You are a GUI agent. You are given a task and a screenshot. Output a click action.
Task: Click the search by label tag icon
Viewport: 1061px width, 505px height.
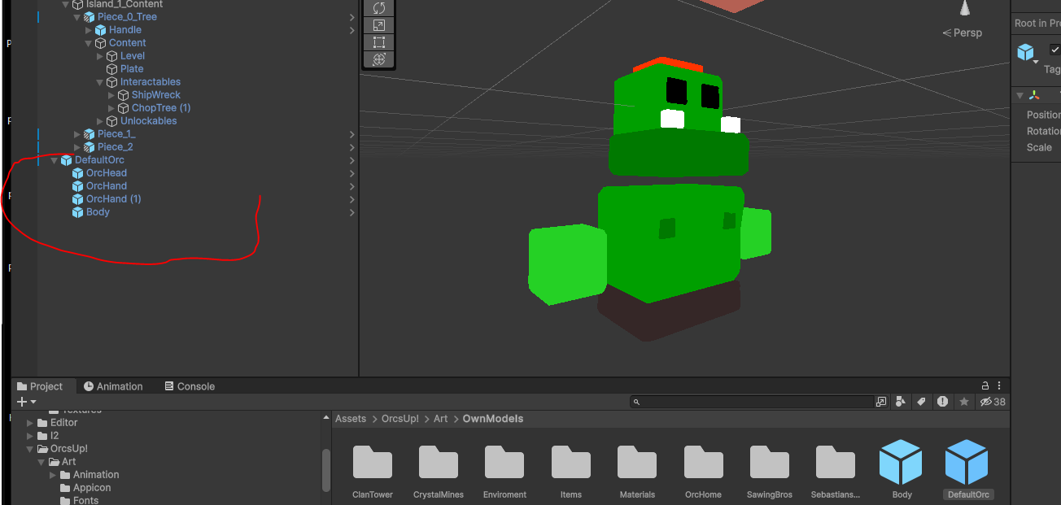click(921, 402)
